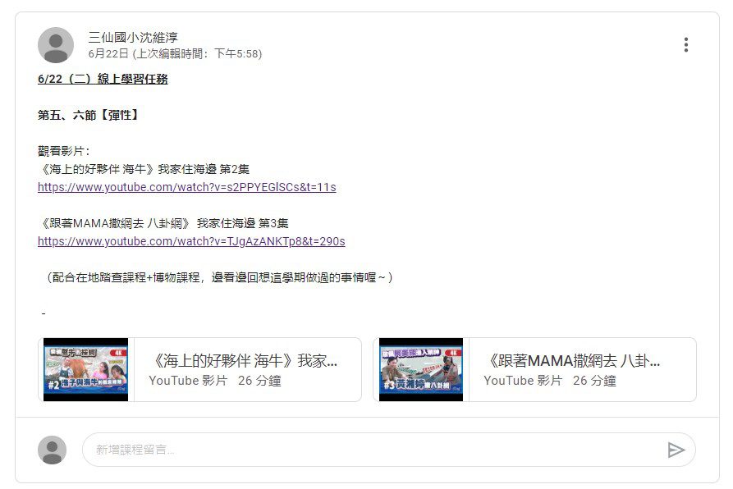
Task: Click the 海牛 video thumbnail image
Action: coord(85,369)
